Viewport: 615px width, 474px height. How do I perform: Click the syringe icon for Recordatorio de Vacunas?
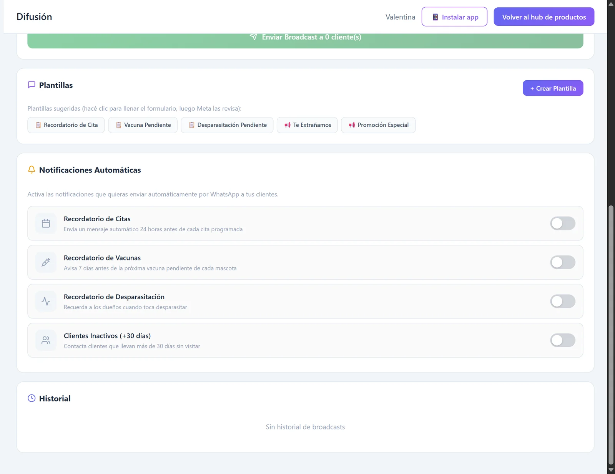click(46, 262)
